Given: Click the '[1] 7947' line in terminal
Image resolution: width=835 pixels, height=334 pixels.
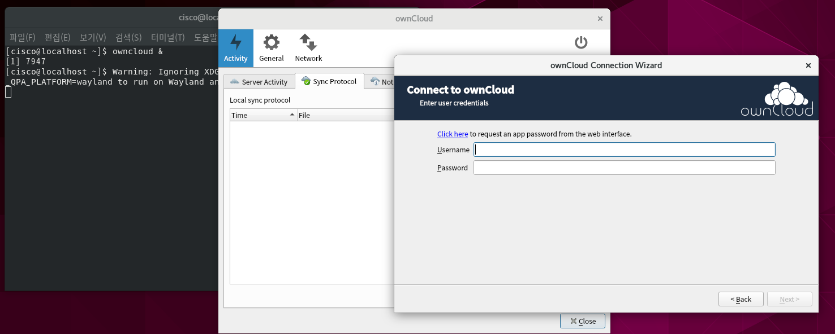Looking at the screenshot, I should pos(26,61).
